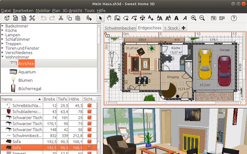Select Bücherregal in the furniture catalog

(x=30, y=89)
